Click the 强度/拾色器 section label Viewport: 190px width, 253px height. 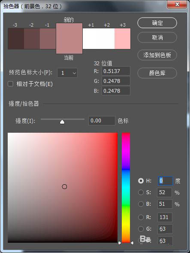(24, 104)
